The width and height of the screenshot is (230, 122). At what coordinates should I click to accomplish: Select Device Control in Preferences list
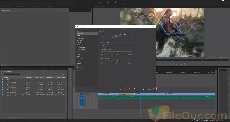pyautogui.click(x=81, y=49)
